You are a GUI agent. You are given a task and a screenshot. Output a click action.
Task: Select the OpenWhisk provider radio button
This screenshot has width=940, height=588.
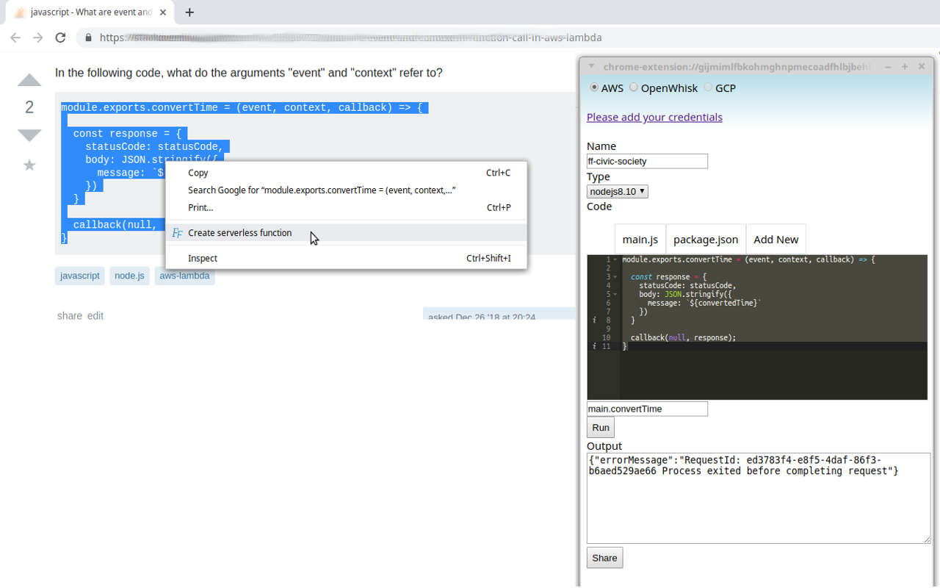pyautogui.click(x=634, y=87)
